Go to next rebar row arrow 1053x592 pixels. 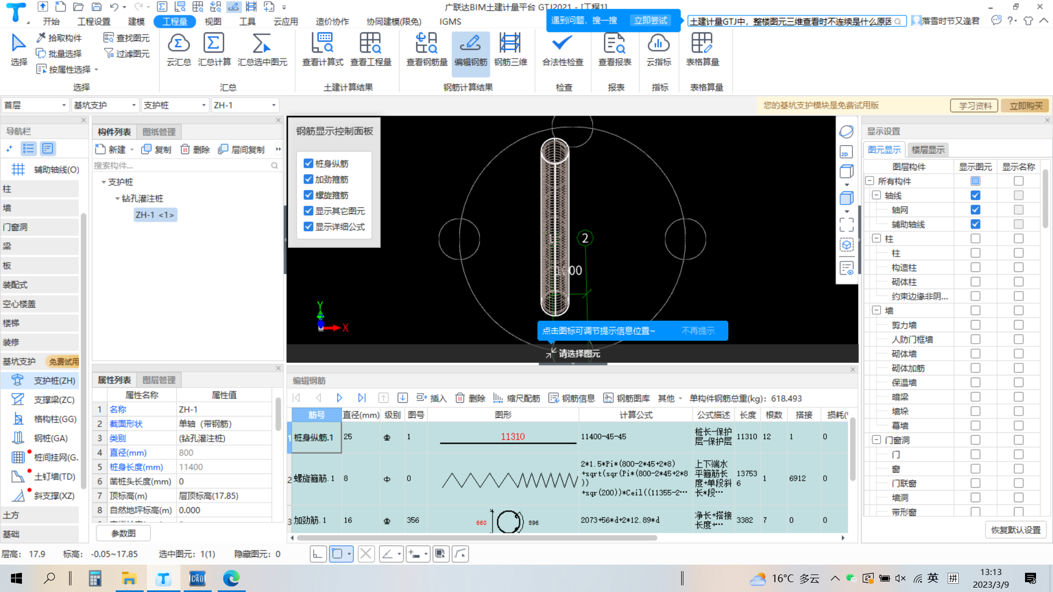(x=339, y=398)
